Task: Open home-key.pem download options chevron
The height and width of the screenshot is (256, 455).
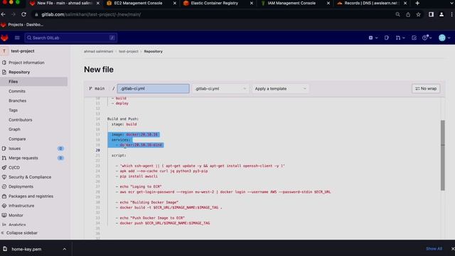Action: coord(65,249)
